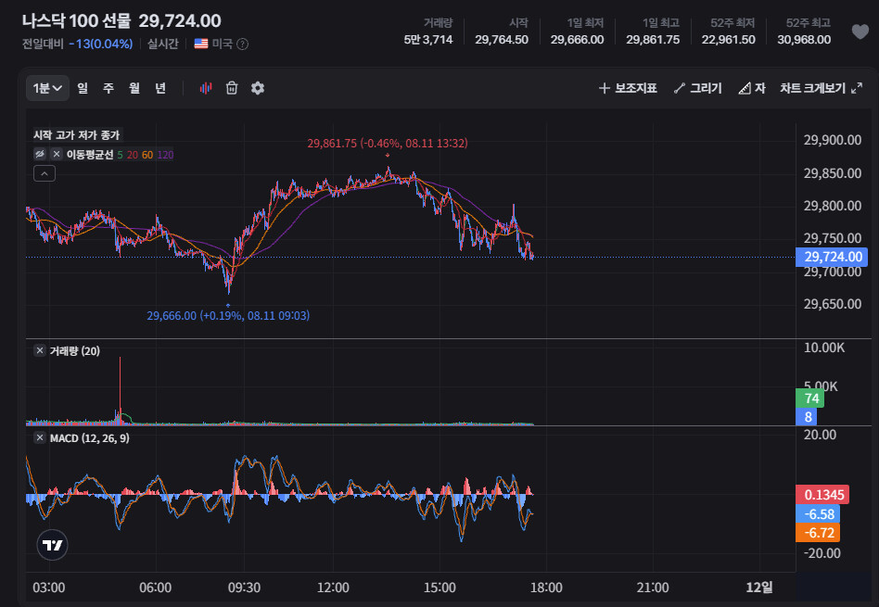
Task: Close the MACD (12, 26, 9) indicator
Action: click(x=40, y=437)
